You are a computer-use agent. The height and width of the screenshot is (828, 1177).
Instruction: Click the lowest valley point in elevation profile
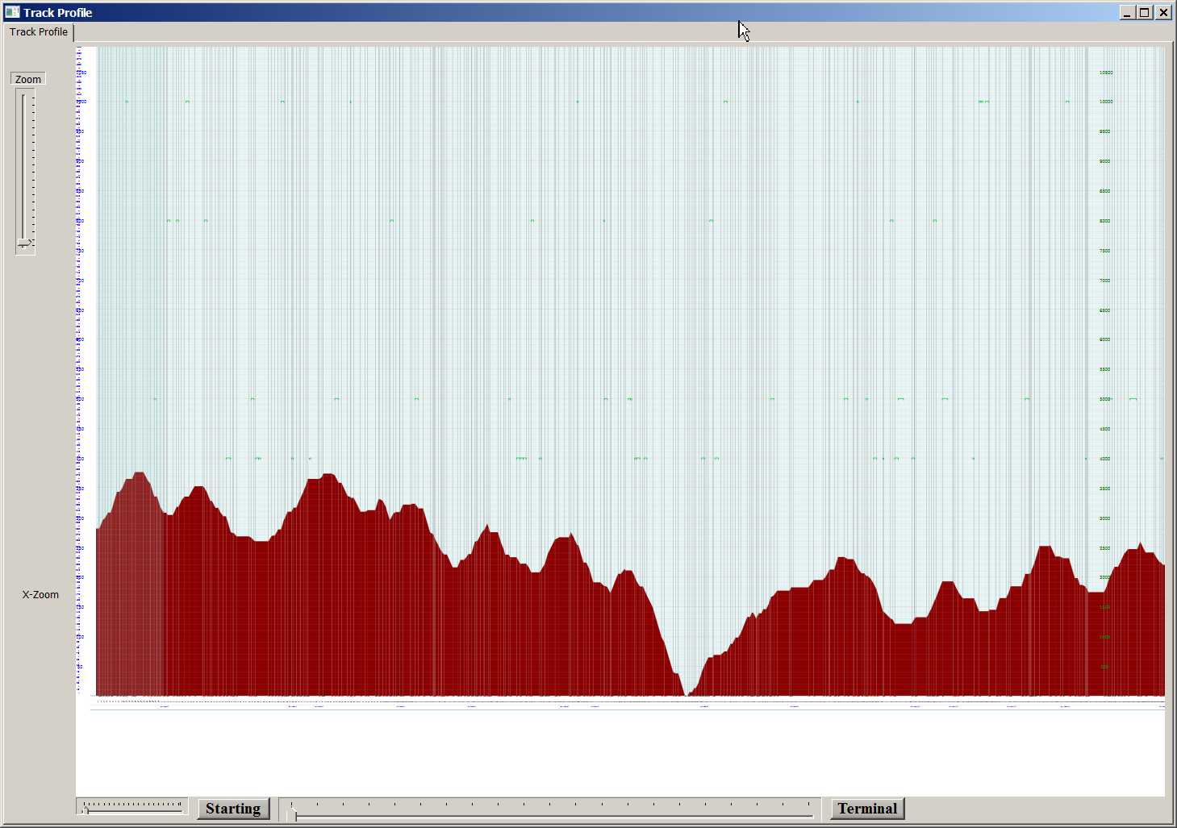pos(685,693)
